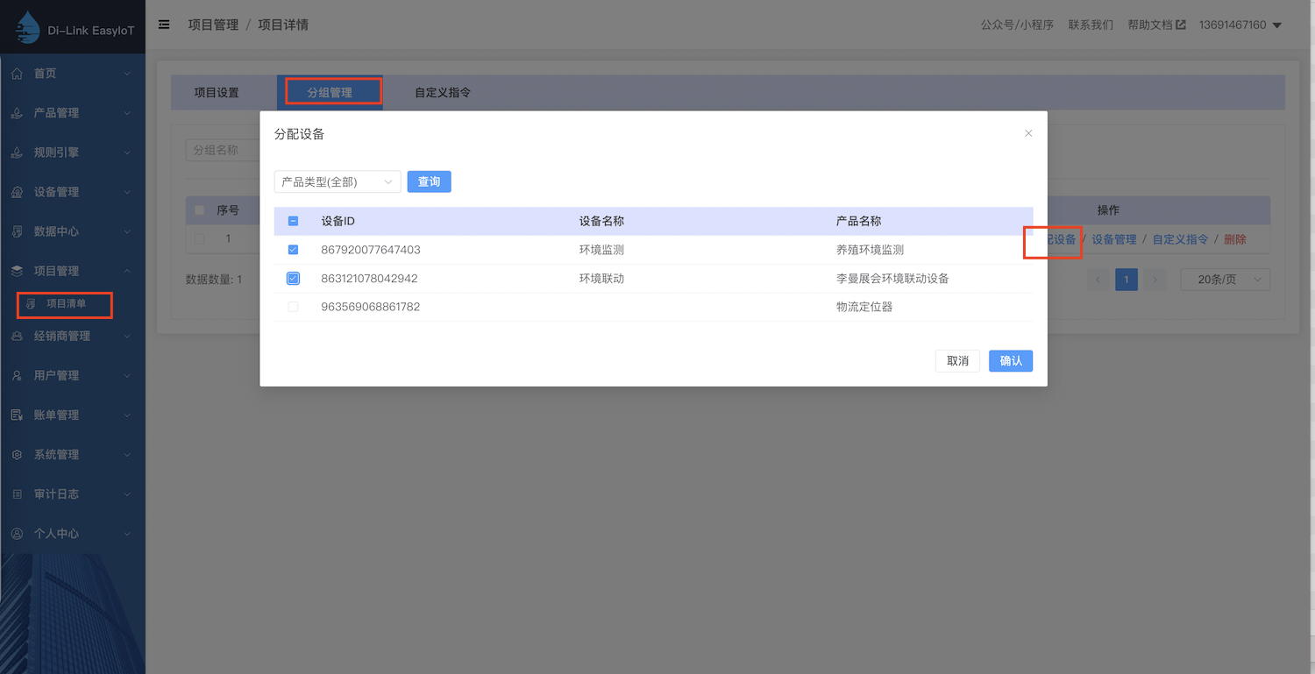Open the account 13691467160 dropdown
1315x674 pixels.
click(1240, 25)
